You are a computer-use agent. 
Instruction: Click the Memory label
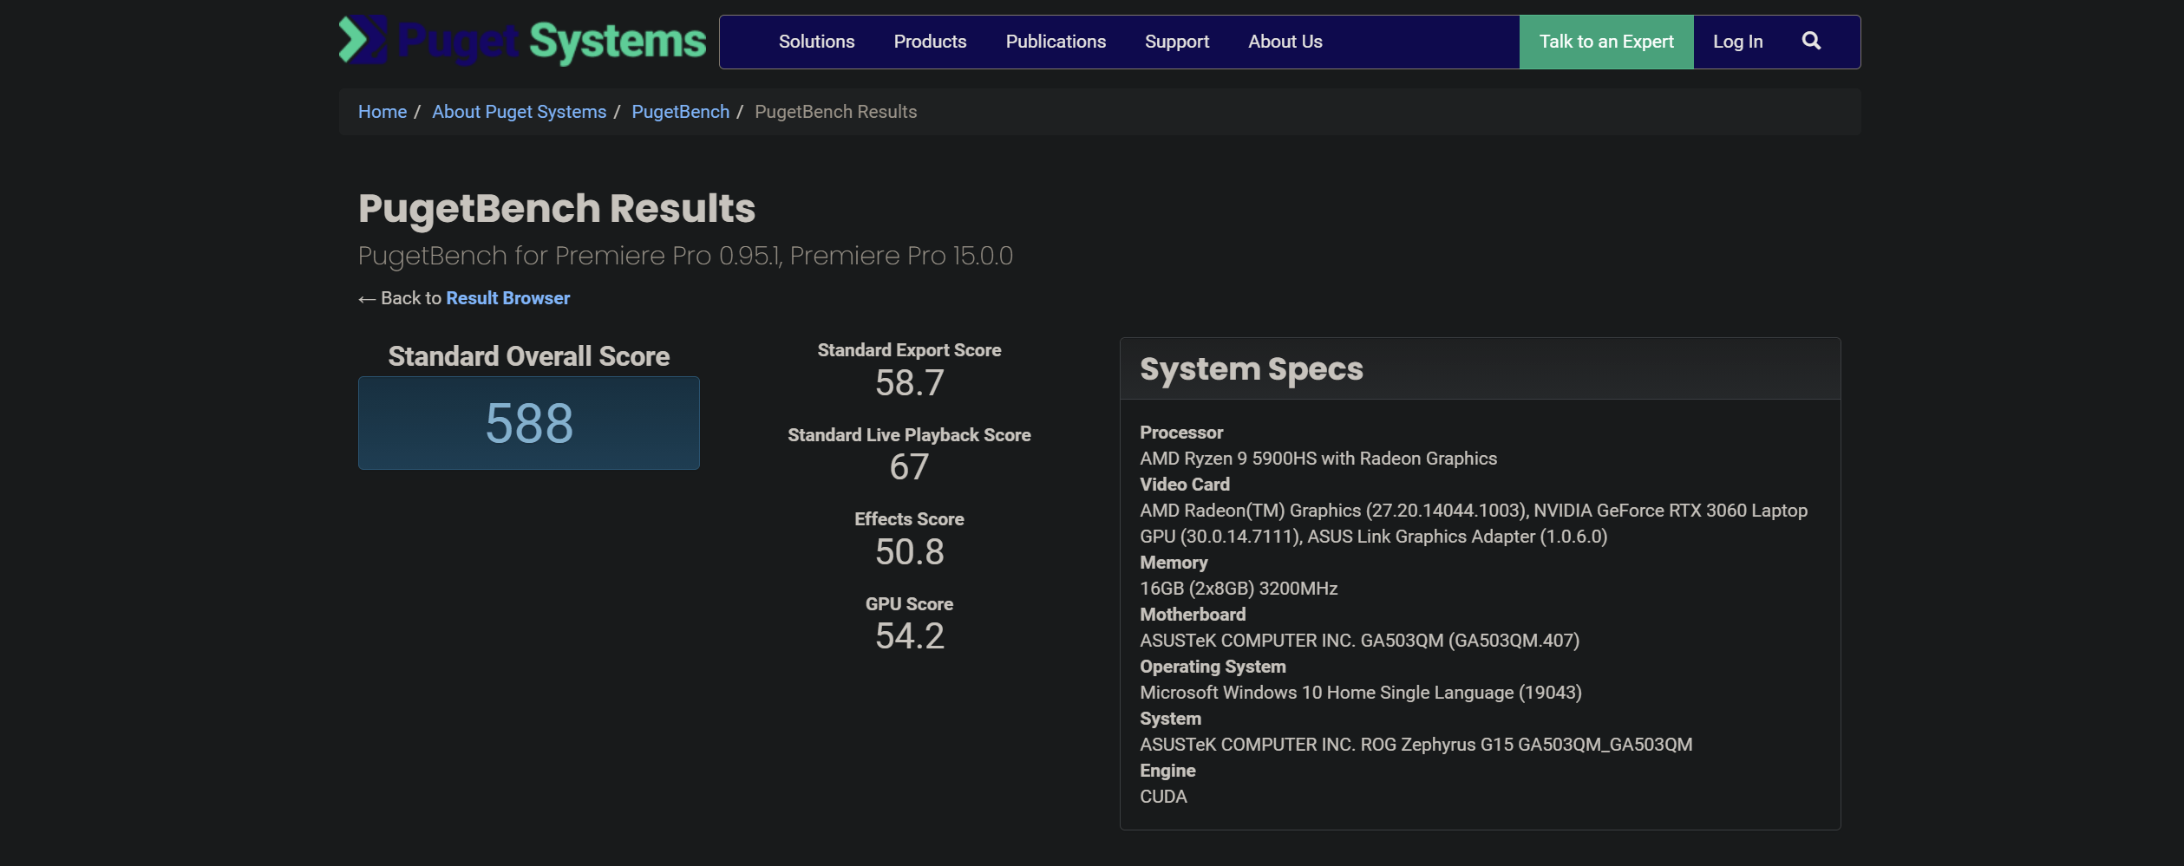1174,563
